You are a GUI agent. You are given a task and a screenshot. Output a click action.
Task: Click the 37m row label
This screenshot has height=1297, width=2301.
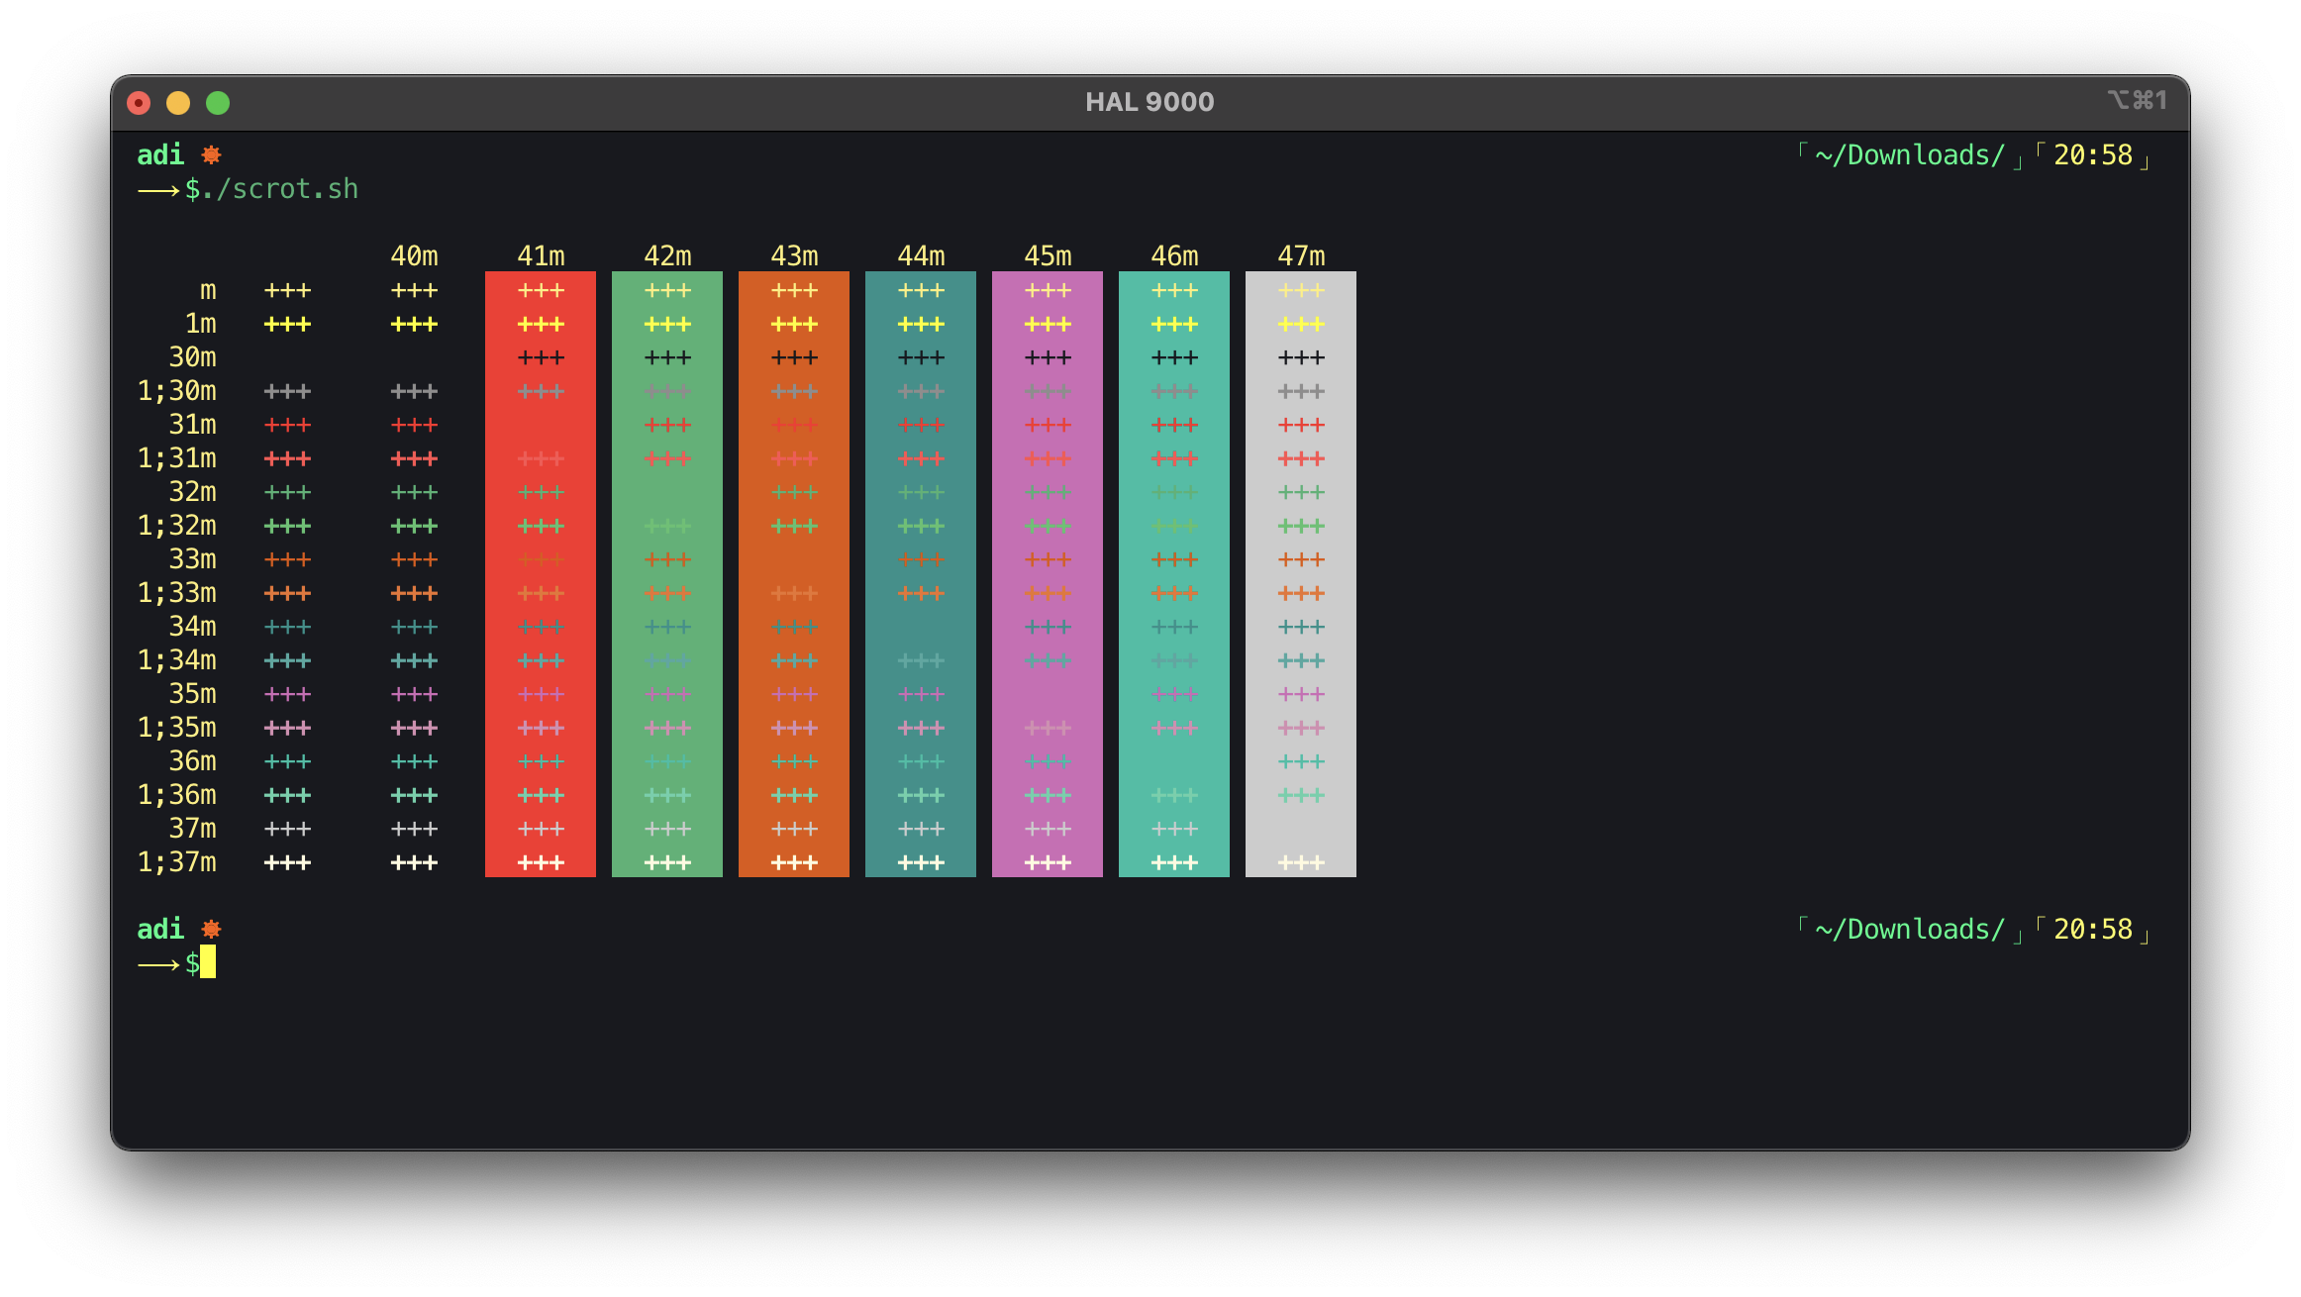192,829
